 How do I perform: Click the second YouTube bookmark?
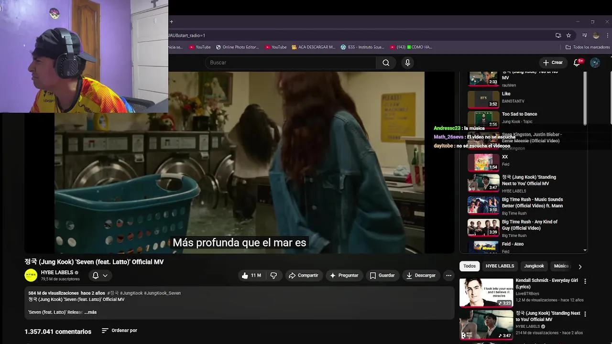[275, 47]
